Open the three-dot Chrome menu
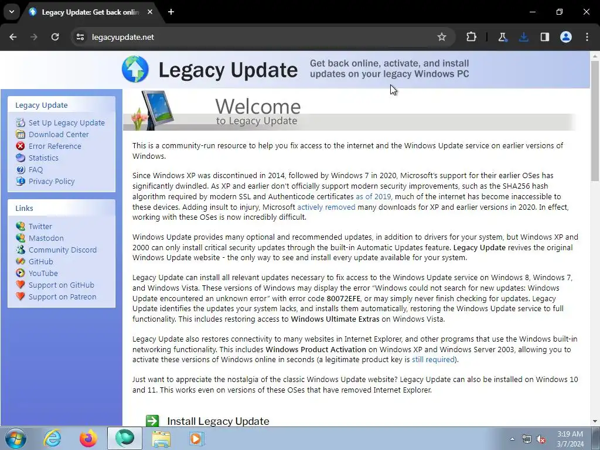The width and height of the screenshot is (600, 450). pos(587,37)
